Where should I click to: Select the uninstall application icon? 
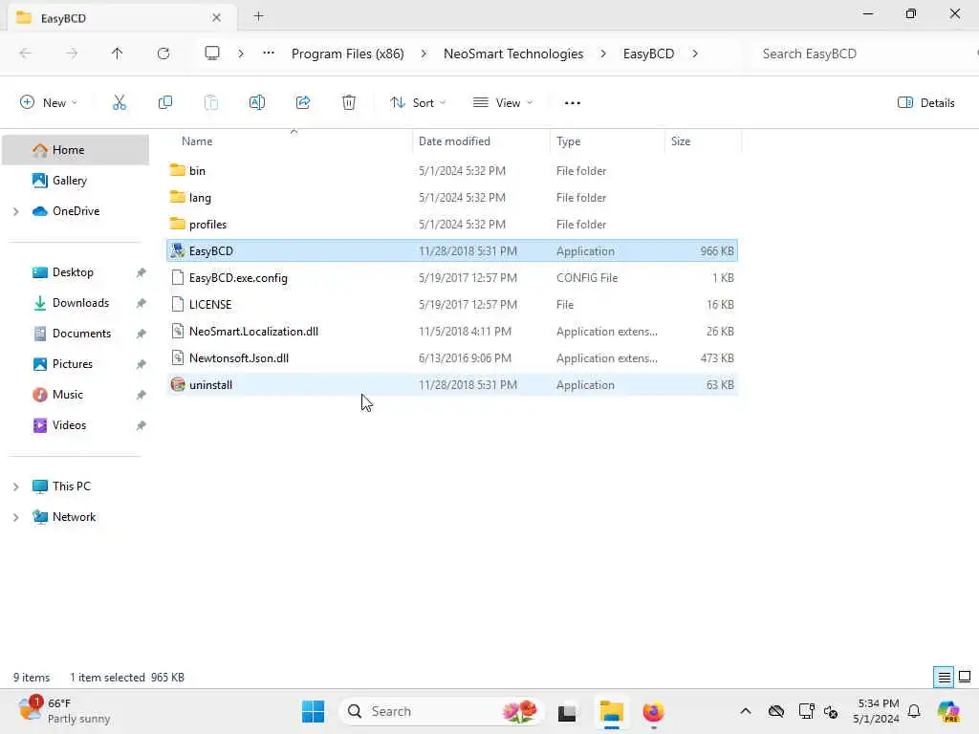(x=178, y=385)
